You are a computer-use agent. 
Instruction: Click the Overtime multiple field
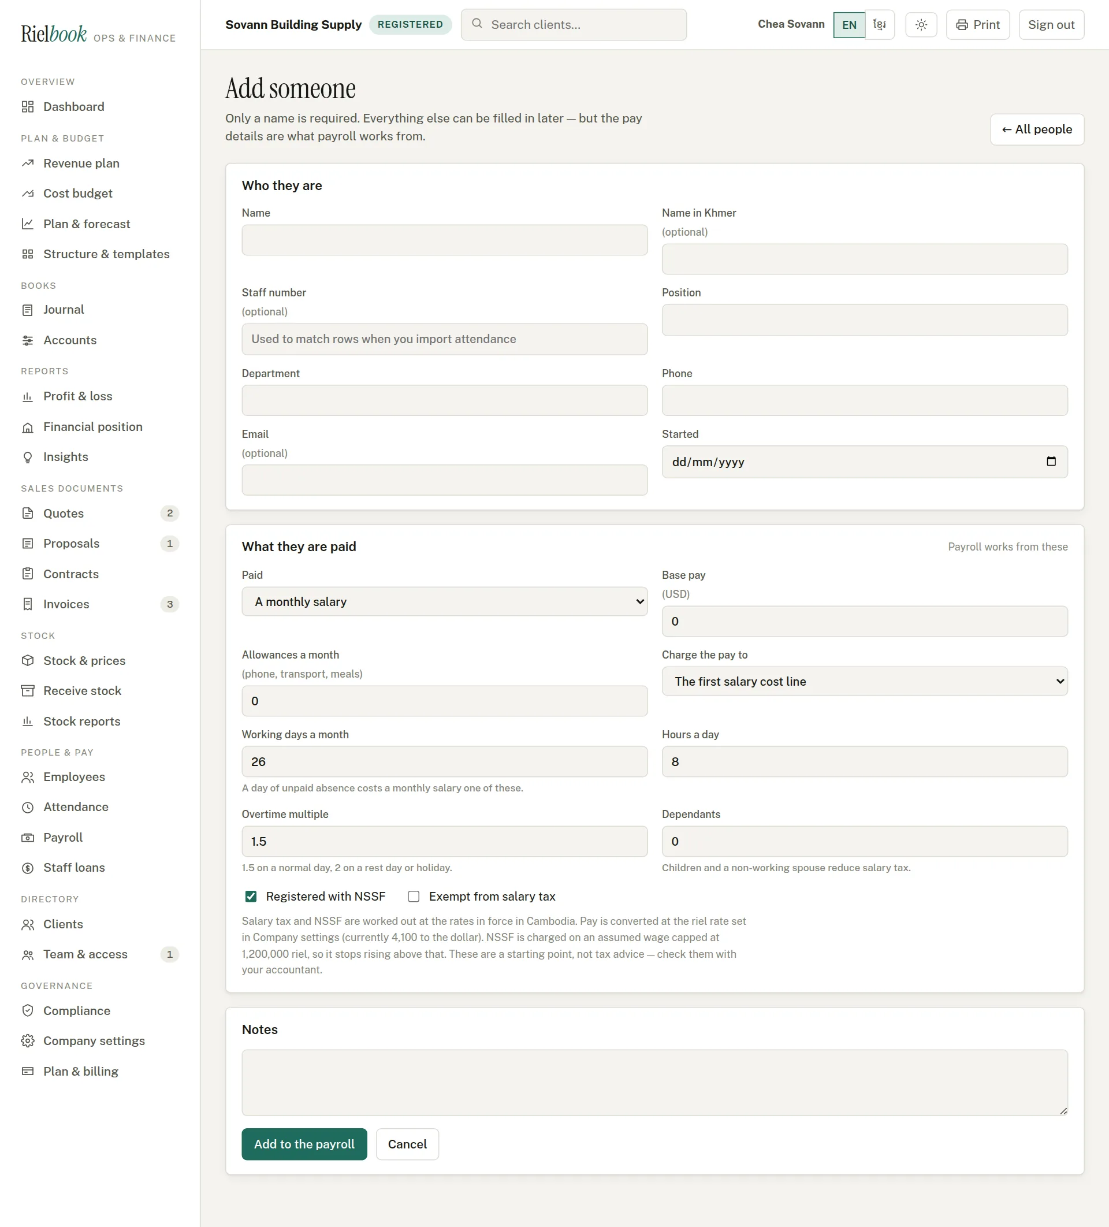pyautogui.click(x=444, y=842)
